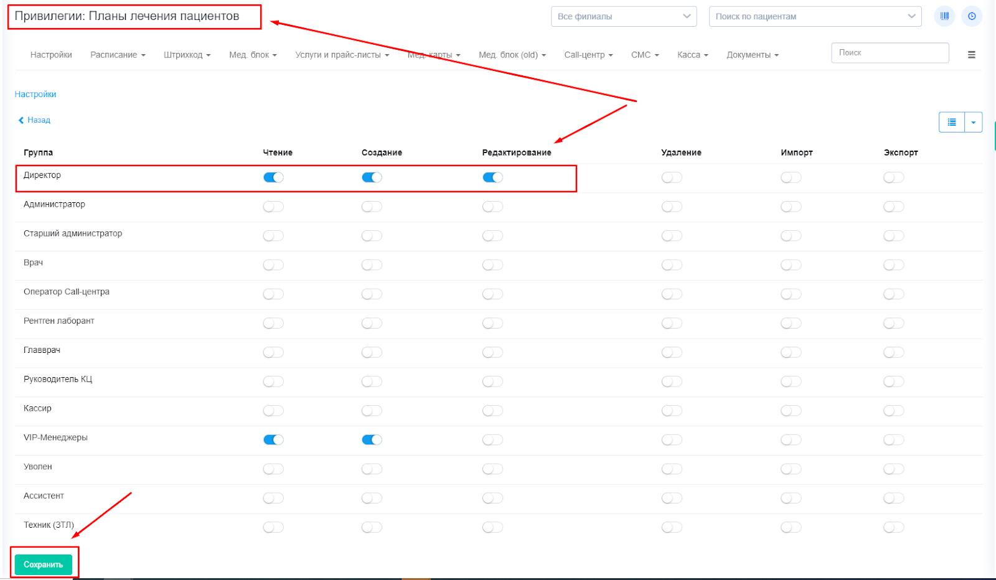
Task: Enable Чтение for Главврач
Action: click(x=273, y=352)
